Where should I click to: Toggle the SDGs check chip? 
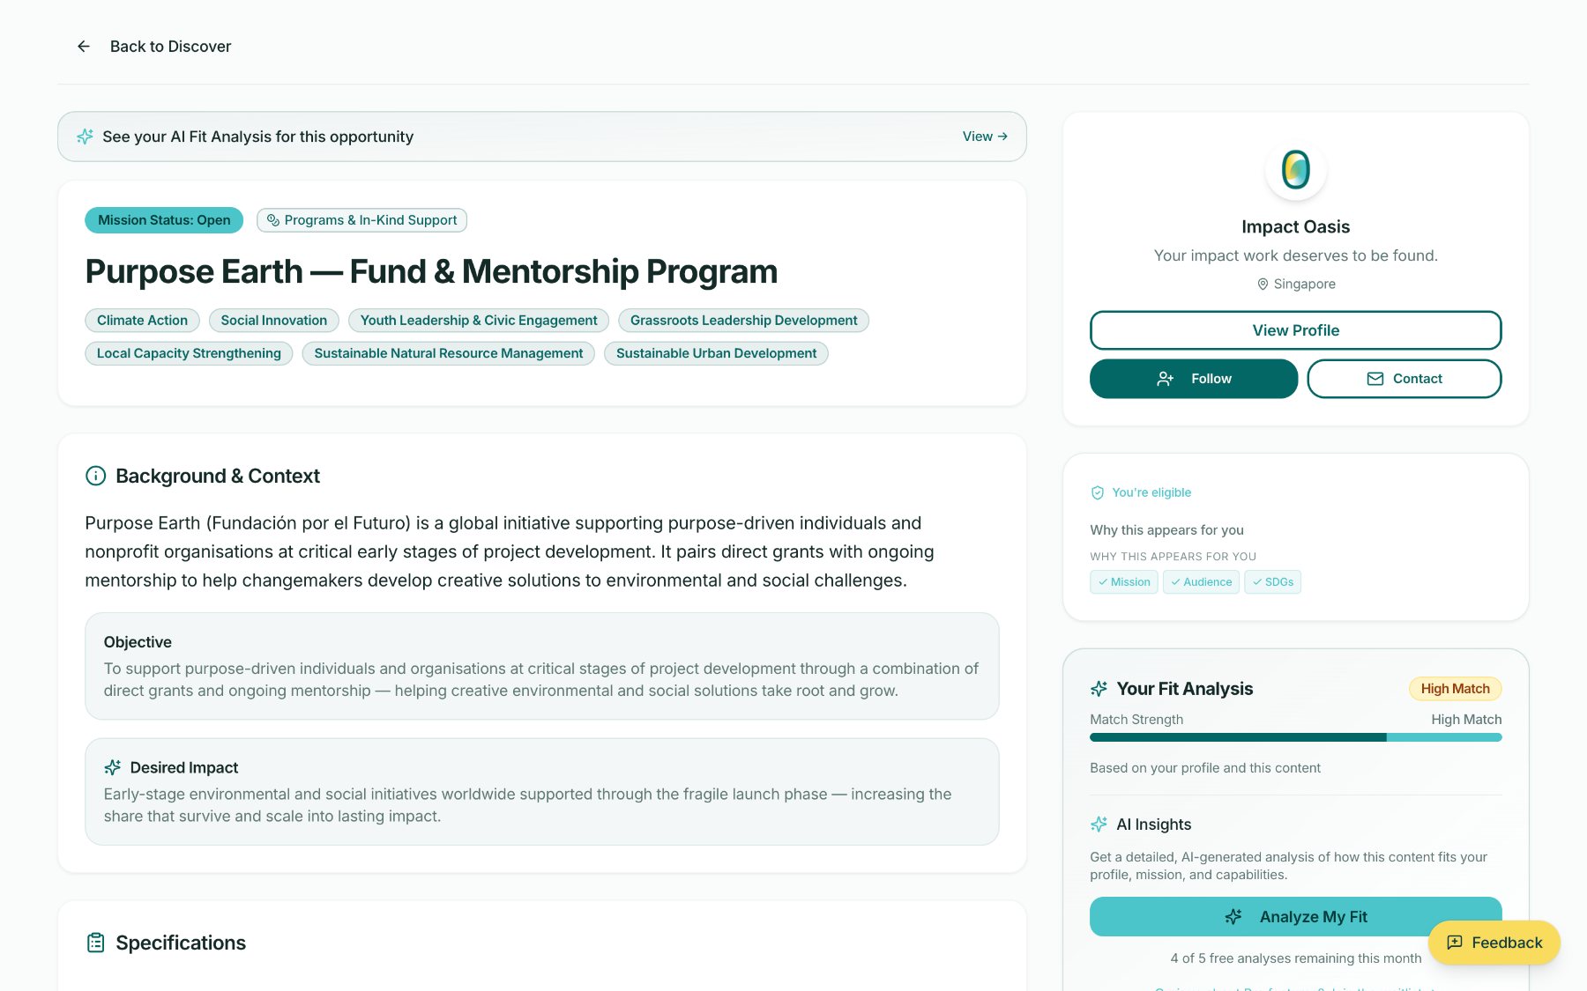point(1272,582)
